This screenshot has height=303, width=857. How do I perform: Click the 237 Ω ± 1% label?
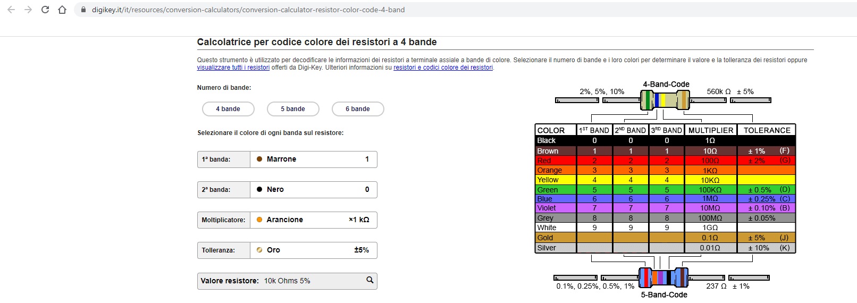728,286
